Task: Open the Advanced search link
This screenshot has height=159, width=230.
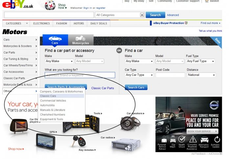Action: tap(173, 15)
